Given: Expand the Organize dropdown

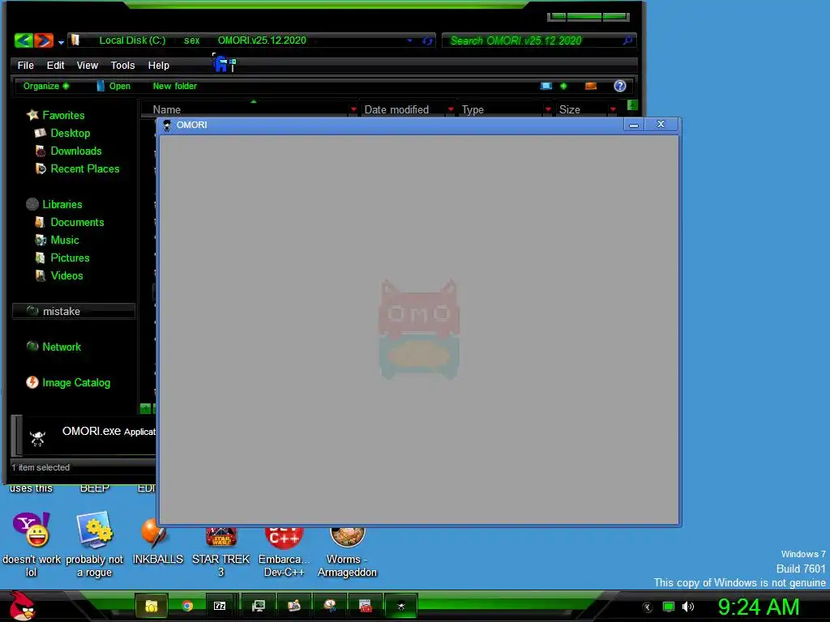Looking at the screenshot, I should pos(45,86).
